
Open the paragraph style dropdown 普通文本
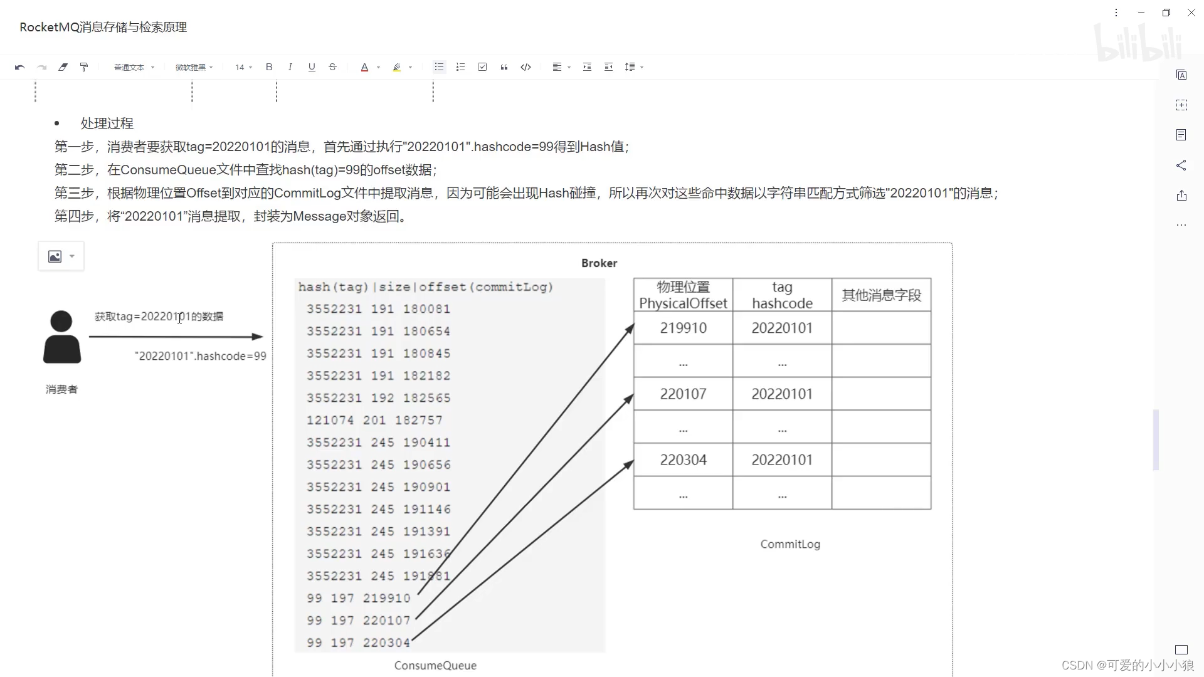click(x=134, y=67)
